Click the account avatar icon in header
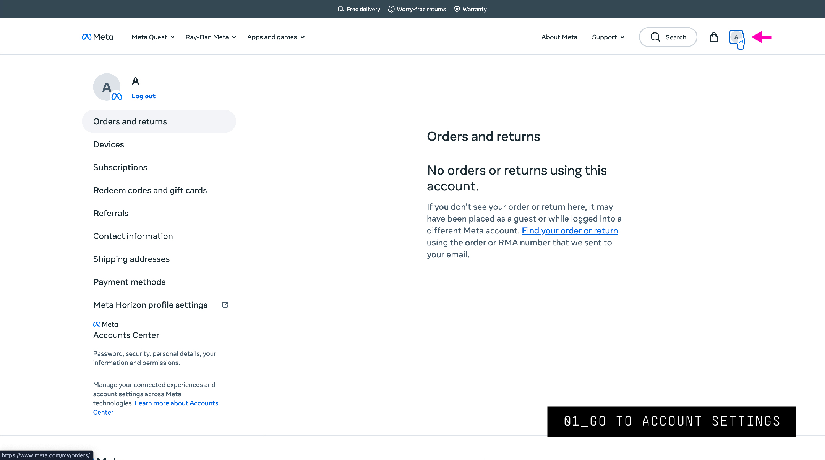Viewport: 825px width, 460px height. (736, 37)
